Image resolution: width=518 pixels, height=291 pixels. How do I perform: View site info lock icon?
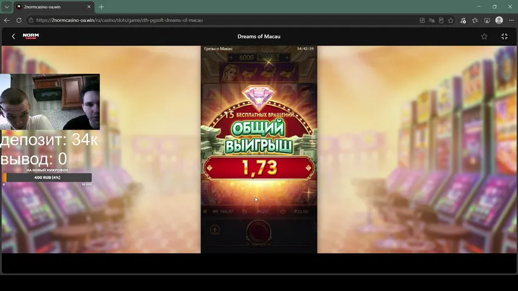click(x=31, y=20)
